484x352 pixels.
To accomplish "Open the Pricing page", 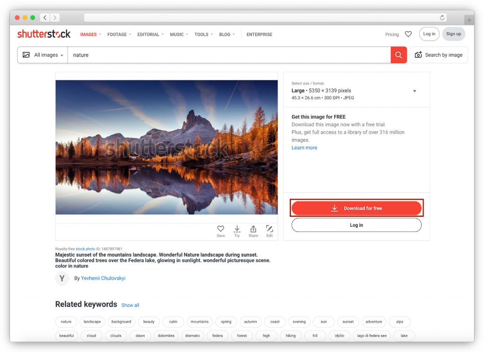I will pyautogui.click(x=392, y=34).
